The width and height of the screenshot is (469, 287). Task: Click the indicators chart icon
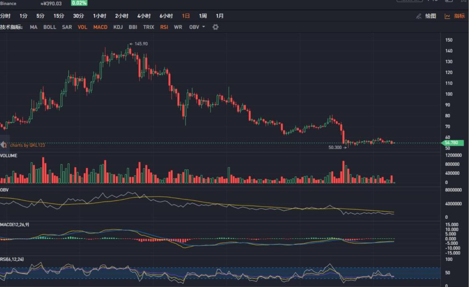pos(447,16)
